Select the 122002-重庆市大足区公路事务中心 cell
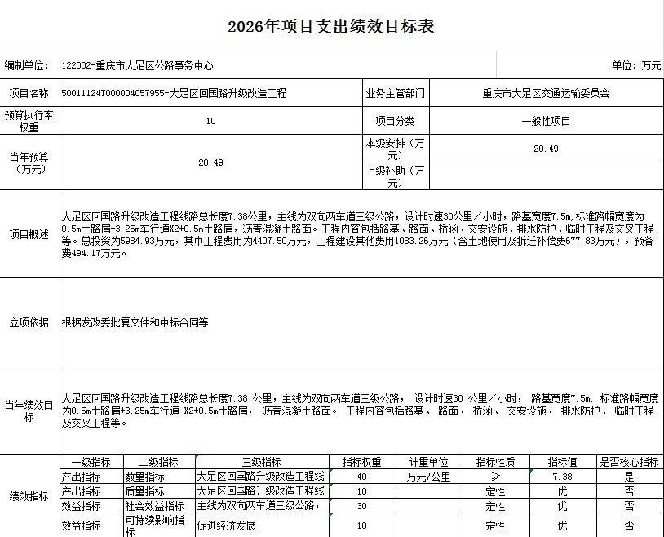 click(138, 65)
